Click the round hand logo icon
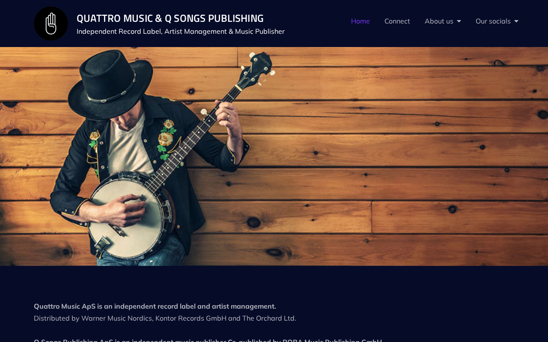The height and width of the screenshot is (342, 548). [51, 24]
